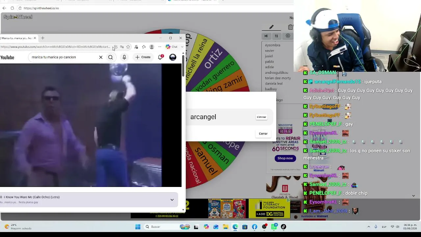
Task: Select the 'badboy' entry in list
Action: tap(271, 89)
